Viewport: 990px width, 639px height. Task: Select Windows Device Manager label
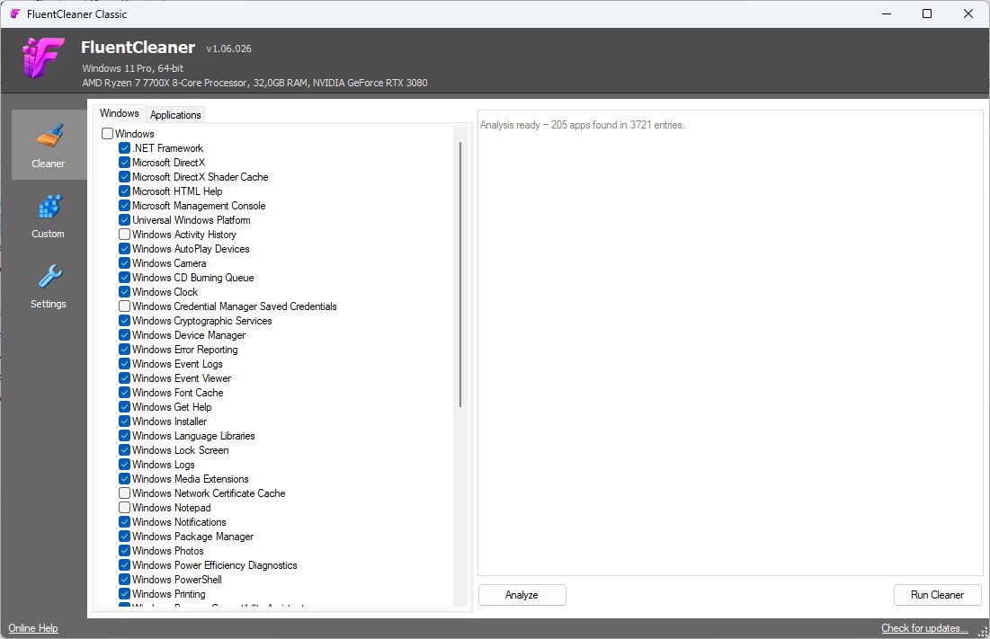(189, 335)
